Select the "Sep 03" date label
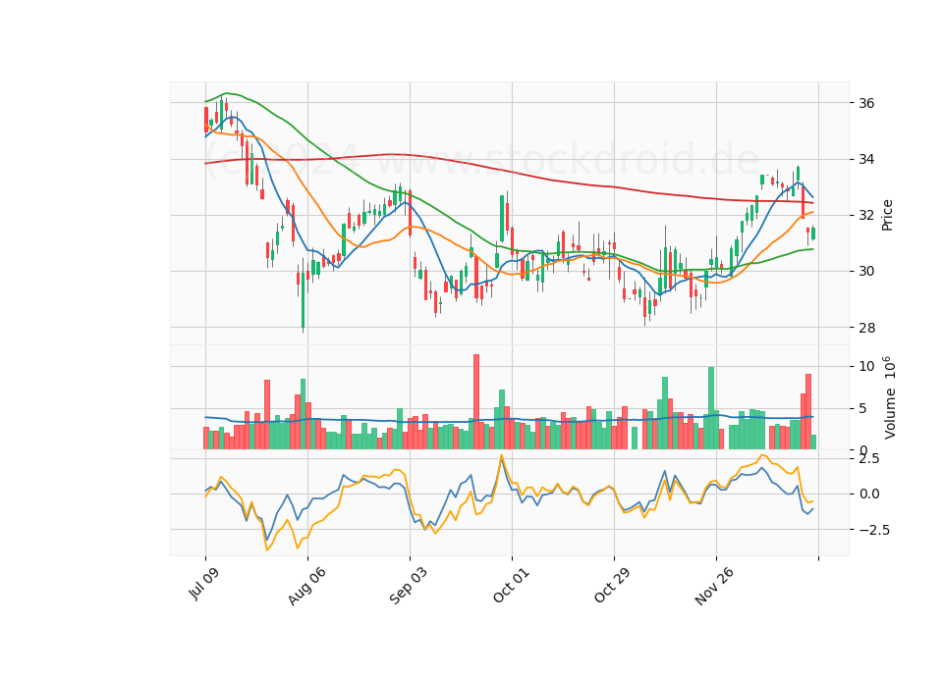943x677 pixels. (x=408, y=585)
